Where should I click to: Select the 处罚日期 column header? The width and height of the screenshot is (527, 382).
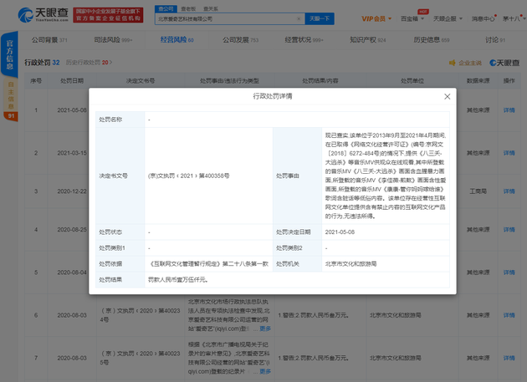[x=72, y=80]
